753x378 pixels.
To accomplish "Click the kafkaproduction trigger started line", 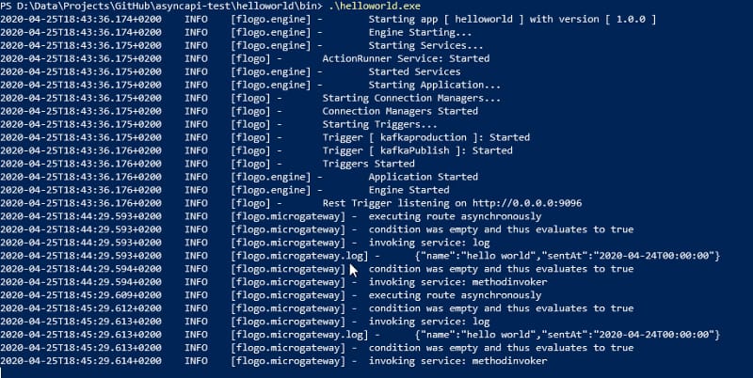I will [x=413, y=137].
